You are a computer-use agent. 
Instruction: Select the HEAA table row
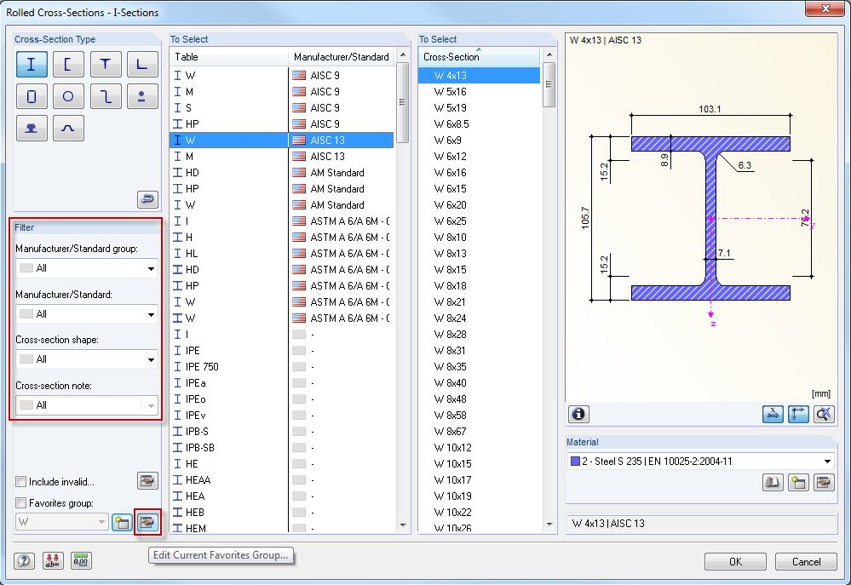pyautogui.click(x=282, y=480)
